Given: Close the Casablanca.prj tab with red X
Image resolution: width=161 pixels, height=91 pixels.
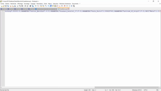Looking at the screenshot, I should (68, 9).
